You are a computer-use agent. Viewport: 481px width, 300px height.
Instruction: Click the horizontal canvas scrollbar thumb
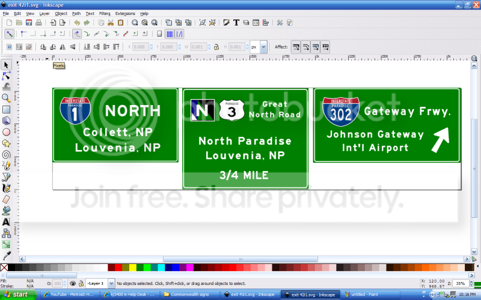tap(240, 259)
